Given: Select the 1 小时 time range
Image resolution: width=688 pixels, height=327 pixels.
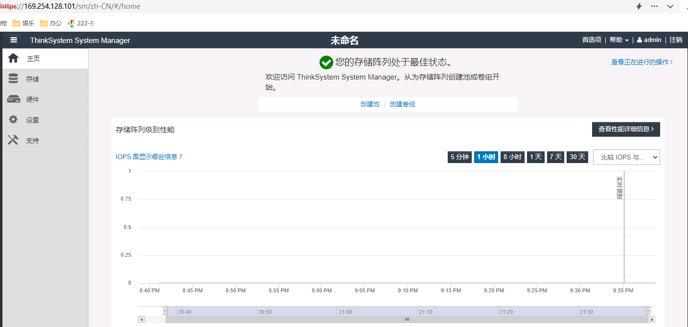Looking at the screenshot, I should [486, 157].
